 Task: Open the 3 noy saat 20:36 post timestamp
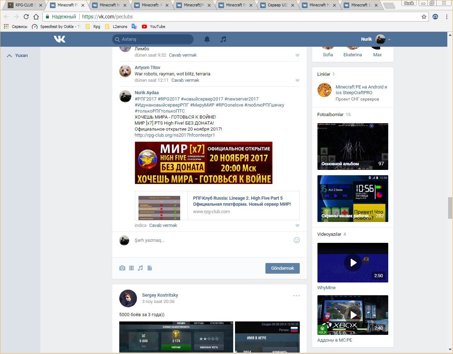(x=158, y=302)
